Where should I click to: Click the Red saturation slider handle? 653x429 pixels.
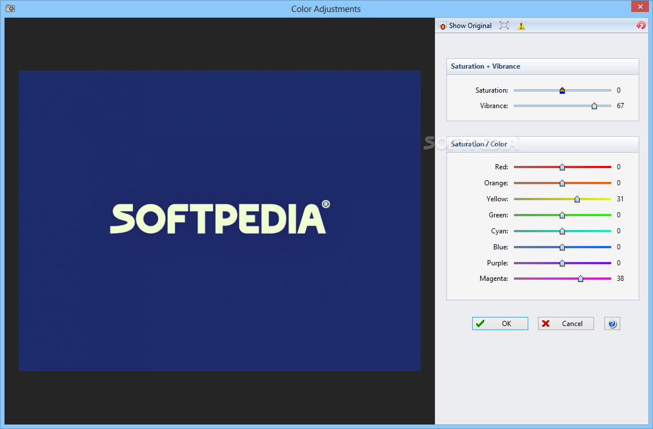(562, 167)
